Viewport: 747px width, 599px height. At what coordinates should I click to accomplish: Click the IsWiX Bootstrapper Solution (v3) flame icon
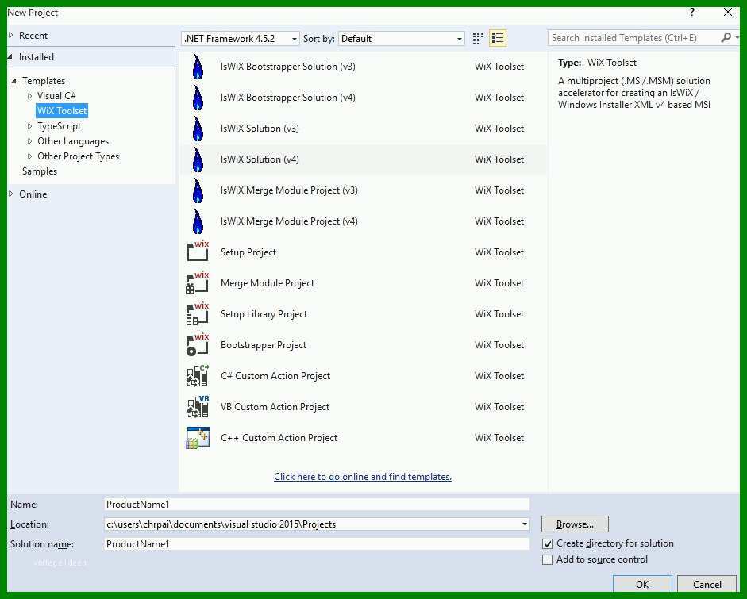pos(198,66)
